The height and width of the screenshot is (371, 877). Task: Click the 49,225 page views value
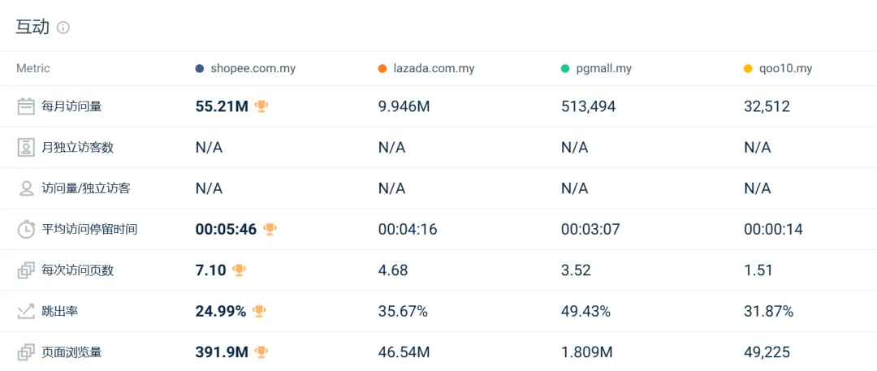[767, 352]
